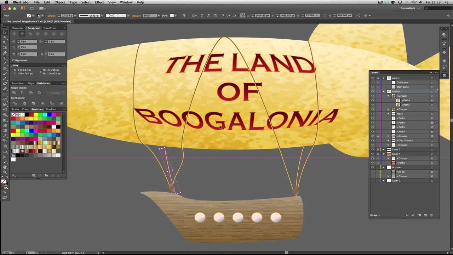453x255 pixels.
Task: Open Recolor Artwork globe icon
Action: point(183,16)
